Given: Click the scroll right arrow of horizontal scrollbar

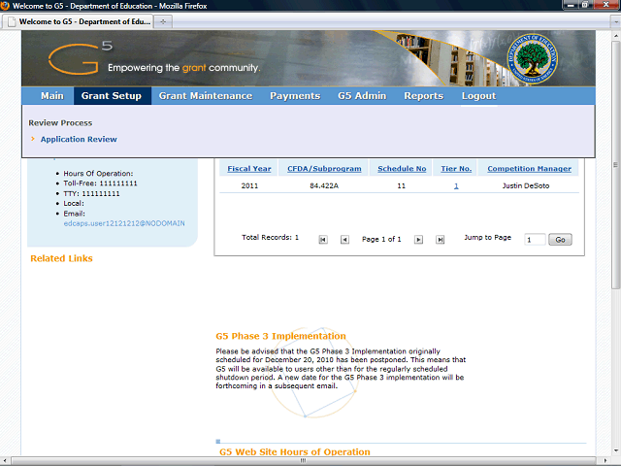Looking at the screenshot, I should point(605,460).
